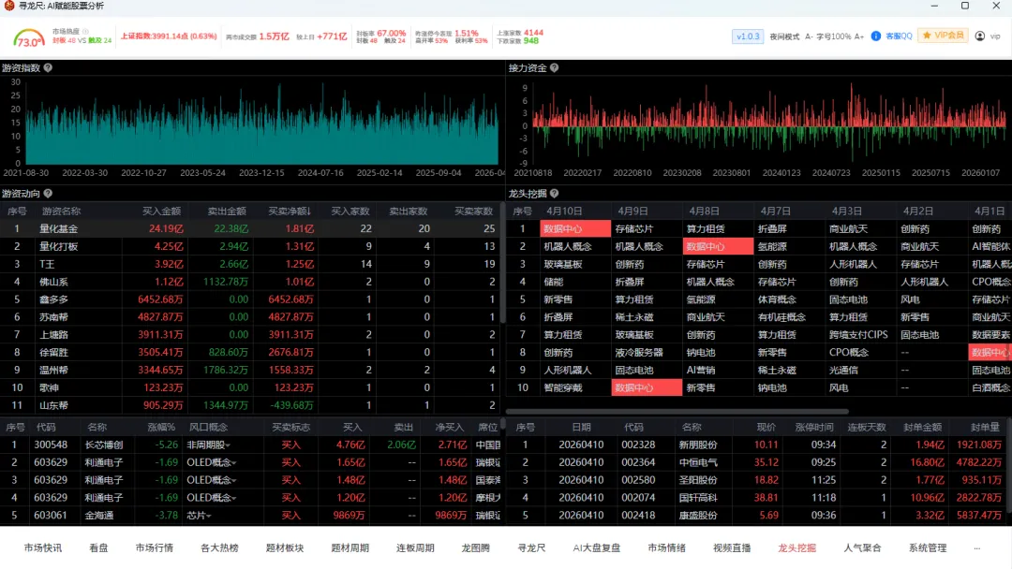Click the v1.0.3 version badge

click(748, 36)
